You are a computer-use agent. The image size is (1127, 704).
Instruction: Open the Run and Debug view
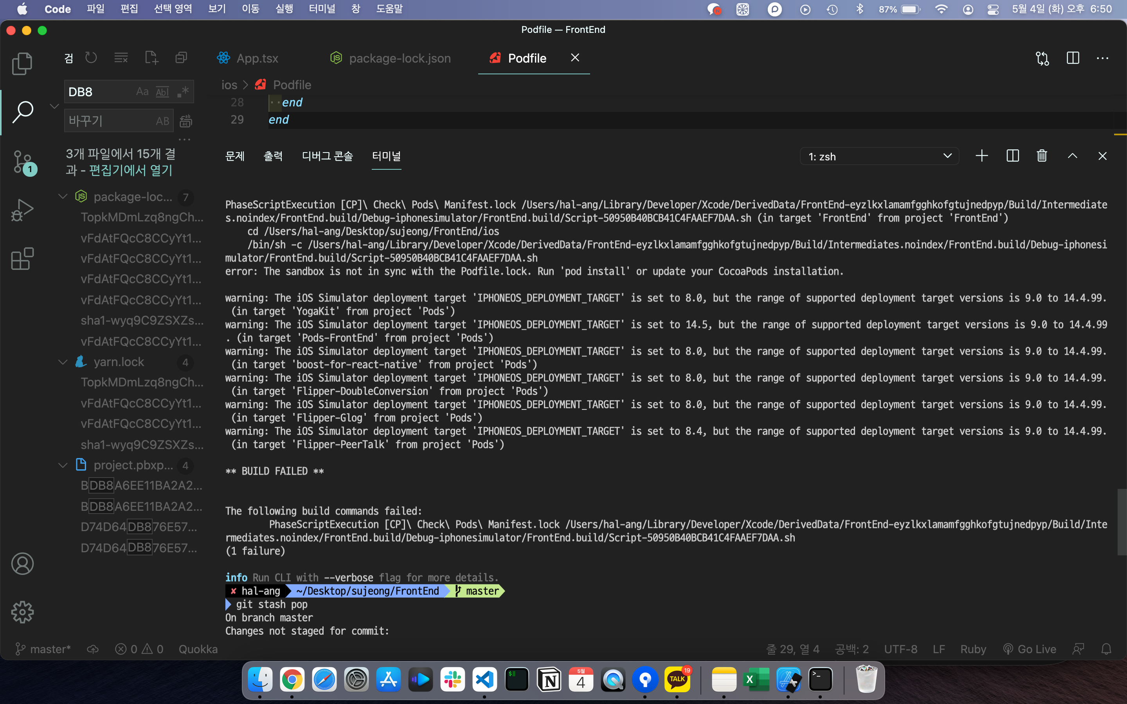tap(22, 210)
